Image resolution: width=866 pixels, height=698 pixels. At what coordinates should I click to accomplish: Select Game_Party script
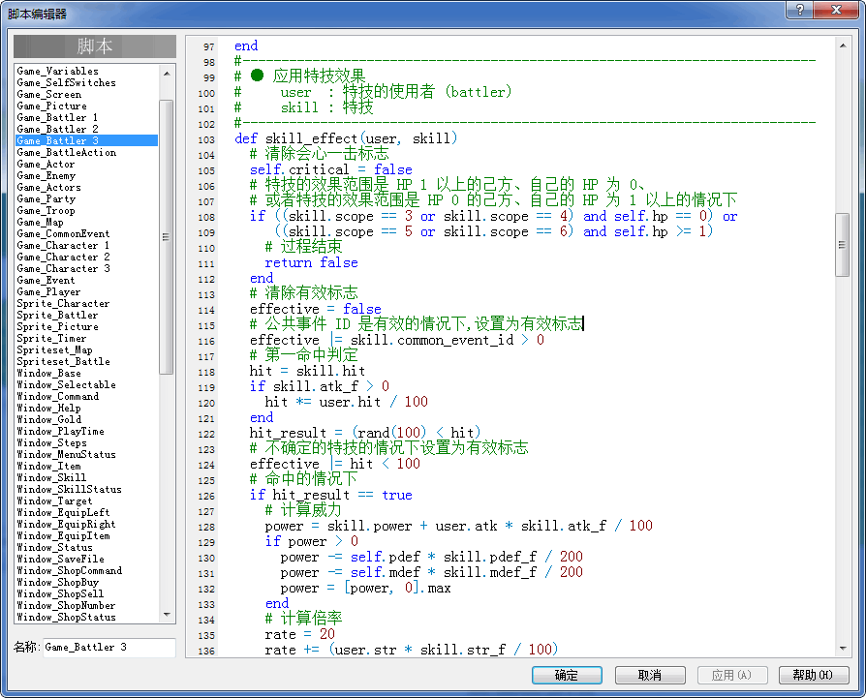click(x=46, y=198)
